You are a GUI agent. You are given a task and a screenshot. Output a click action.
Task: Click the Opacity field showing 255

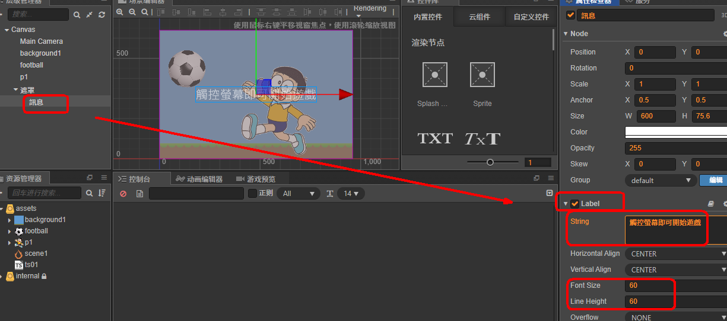[x=676, y=148]
